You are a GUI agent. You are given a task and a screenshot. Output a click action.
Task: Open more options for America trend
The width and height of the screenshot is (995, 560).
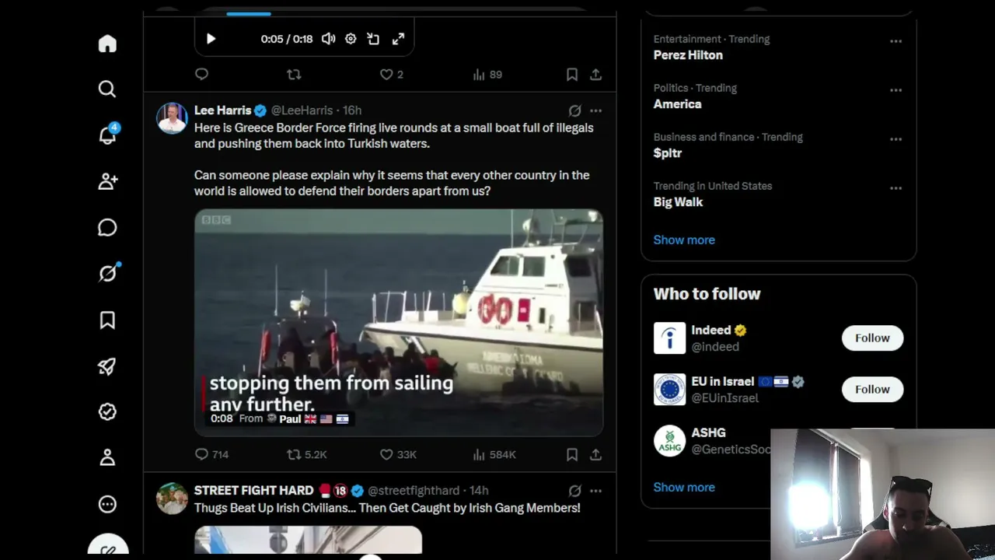[895, 90]
